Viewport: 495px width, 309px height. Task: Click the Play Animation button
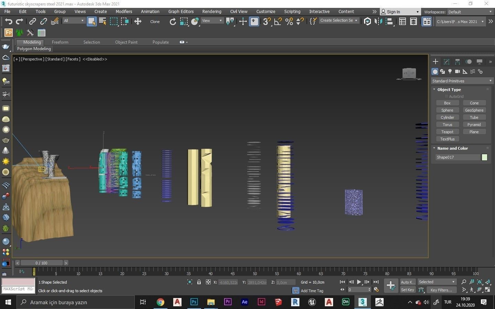[x=359, y=282]
